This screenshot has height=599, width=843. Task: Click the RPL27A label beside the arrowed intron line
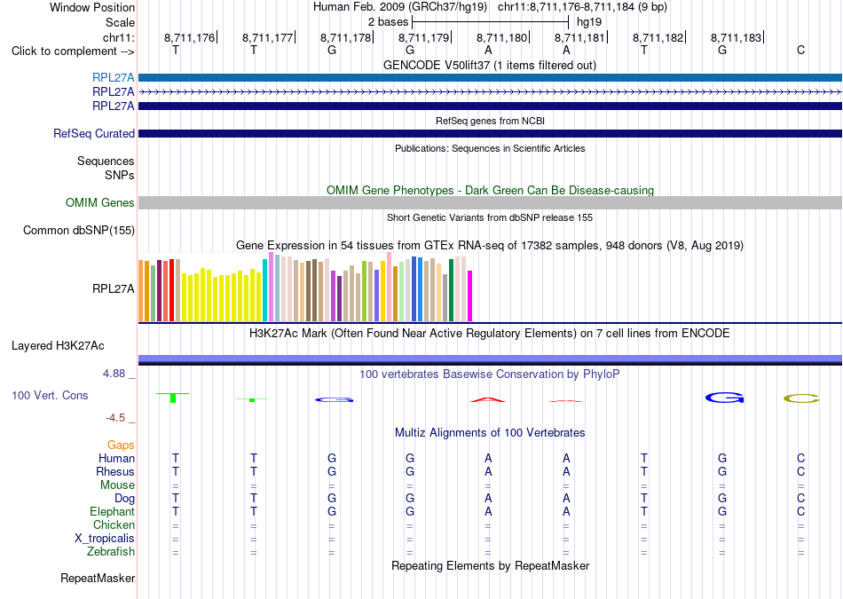pyautogui.click(x=113, y=91)
